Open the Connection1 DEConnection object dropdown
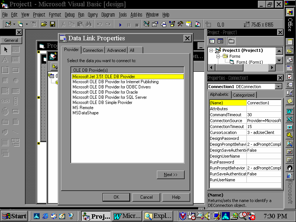The width and height of the screenshot is (296, 222). pyautogui.click(x=279, y=87)
